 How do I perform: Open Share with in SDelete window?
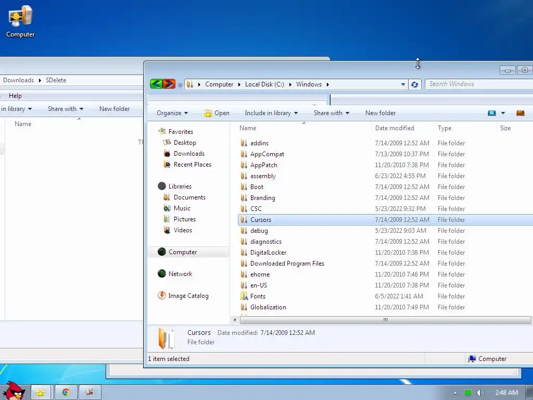(65, 109)
